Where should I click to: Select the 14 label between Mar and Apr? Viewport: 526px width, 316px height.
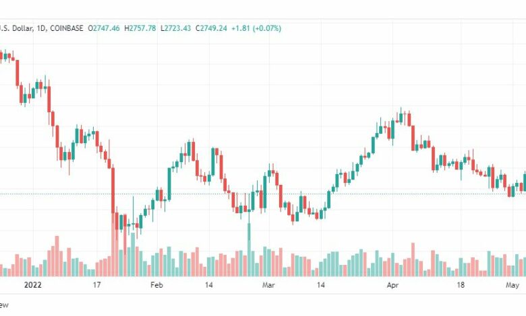321,285
